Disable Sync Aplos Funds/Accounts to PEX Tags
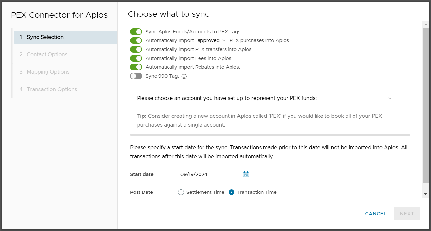The width and height of the screenshot is (431, 231). (136, 32)
